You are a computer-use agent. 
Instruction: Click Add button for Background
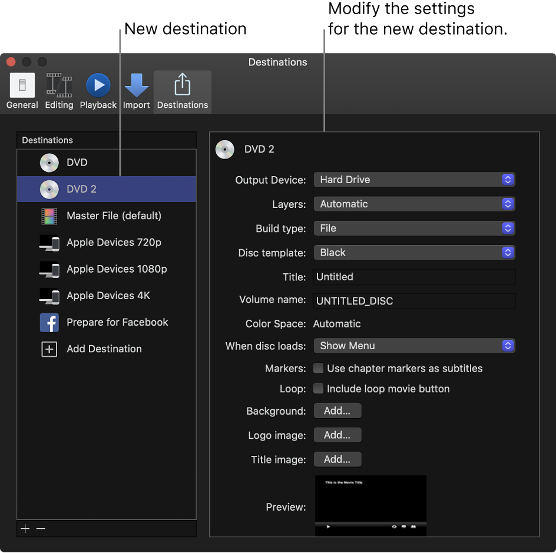337,411
